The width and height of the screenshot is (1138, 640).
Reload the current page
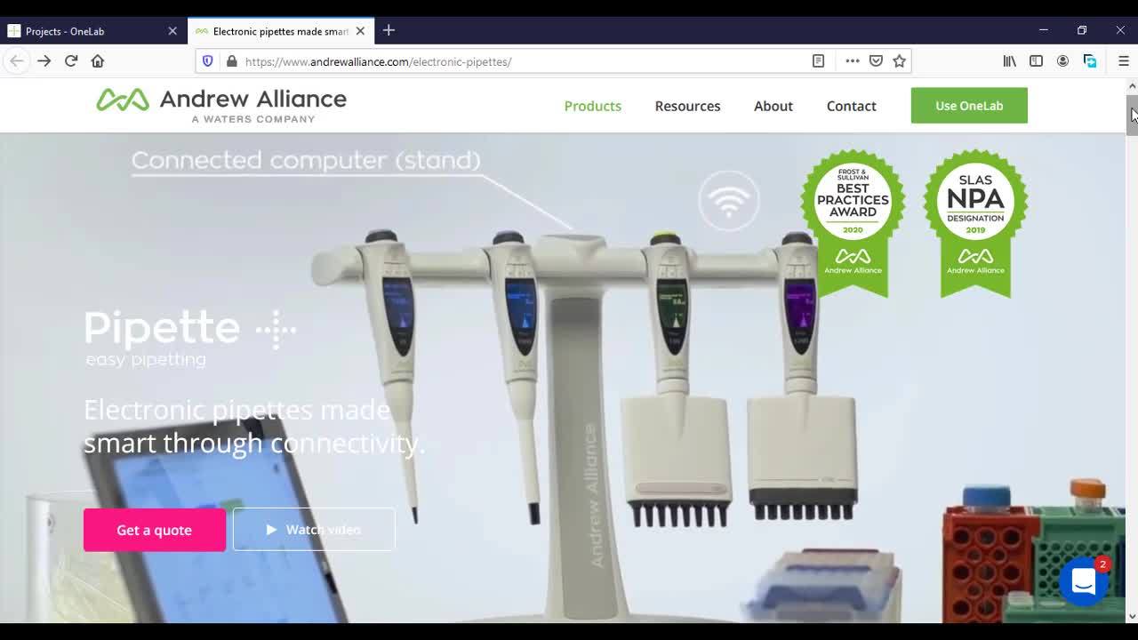tap(71, 61)
